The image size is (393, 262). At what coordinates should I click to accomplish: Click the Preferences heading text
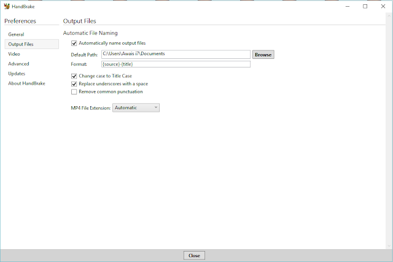coord(20,21)
